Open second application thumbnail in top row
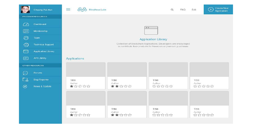 pyautogui.click(x=127, y=69)
